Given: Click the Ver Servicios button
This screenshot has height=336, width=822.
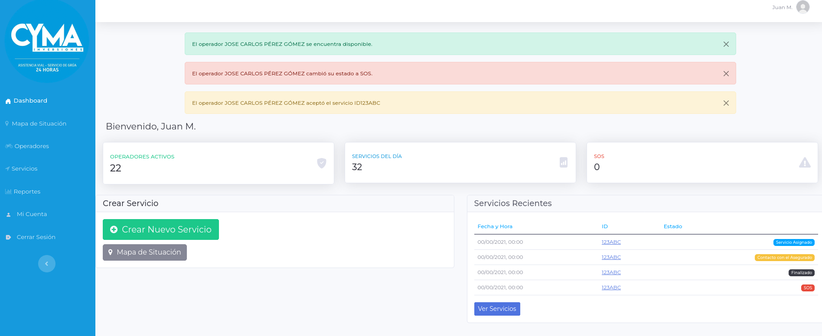Looking at the screenshot, I should point(497,309).
